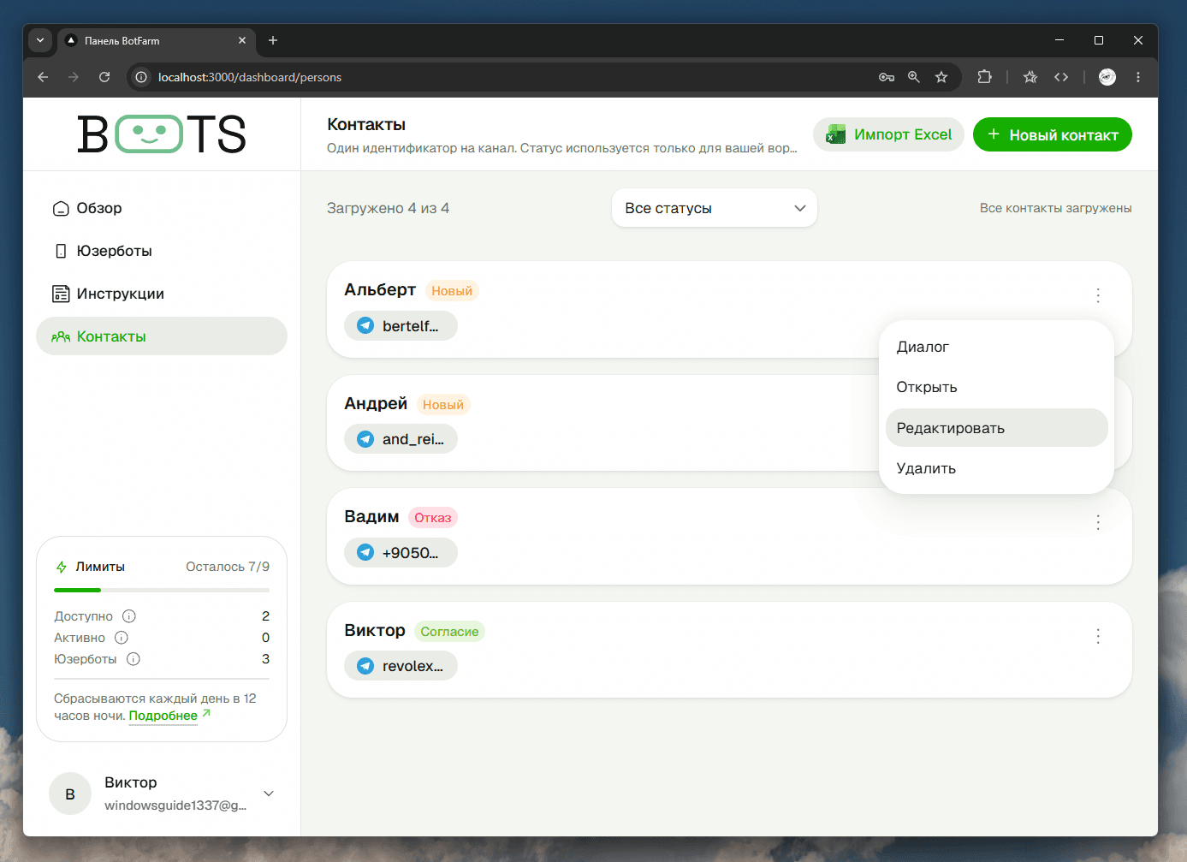1187x862 pixels.
Task: Click the Все контакты загружены text
Action: point(1055,208)
